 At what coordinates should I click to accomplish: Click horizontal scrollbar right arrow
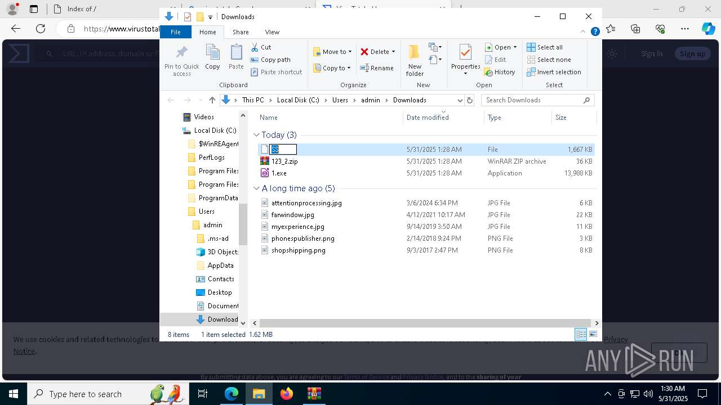click(597, 323)
